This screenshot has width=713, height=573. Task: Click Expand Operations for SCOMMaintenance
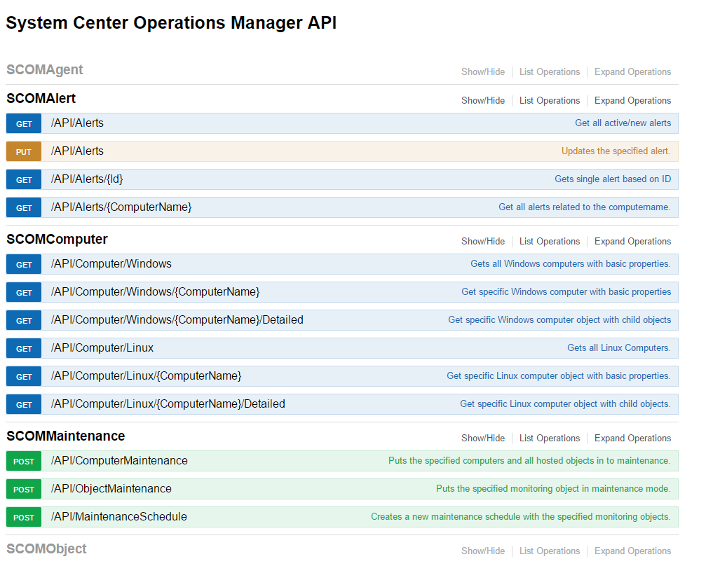[x=632, y=438]
